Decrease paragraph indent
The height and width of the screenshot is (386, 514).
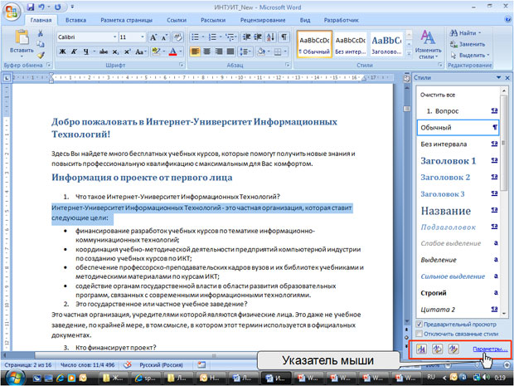point(246,37)
